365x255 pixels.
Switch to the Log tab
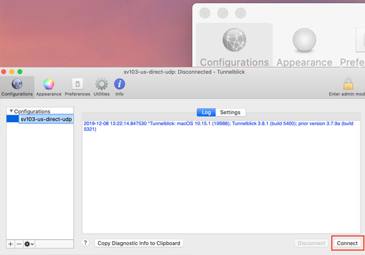[206, 112]
